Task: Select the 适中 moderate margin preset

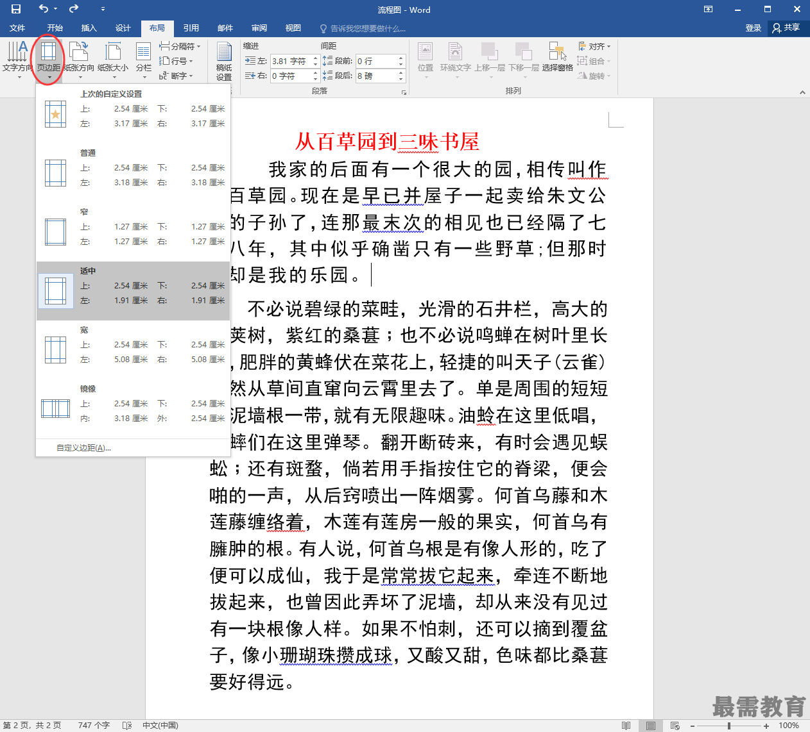Action: [133, 290]
